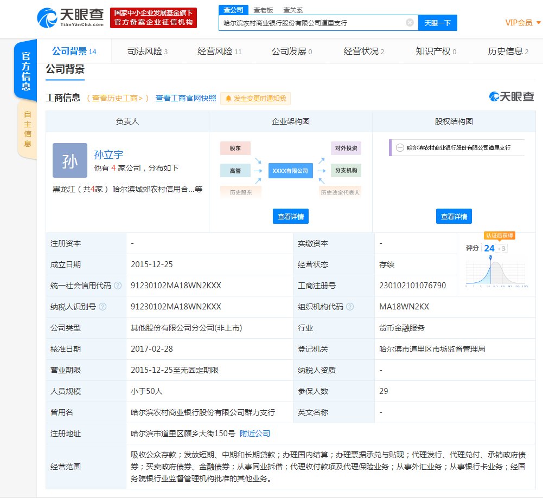The height and width of the screenshot is (498, 543).
Task: Open the 司法风险 tab
Action: coord(148,51)
